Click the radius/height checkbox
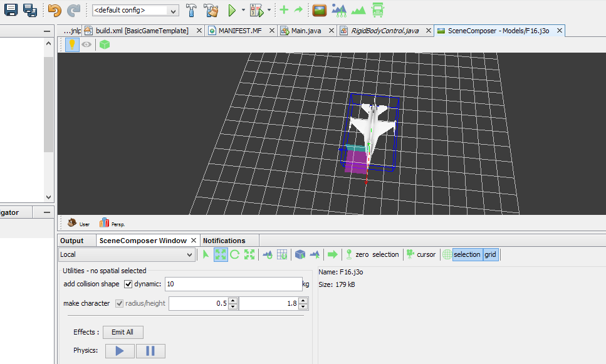The image size is (606, 364). pos(120,303)
